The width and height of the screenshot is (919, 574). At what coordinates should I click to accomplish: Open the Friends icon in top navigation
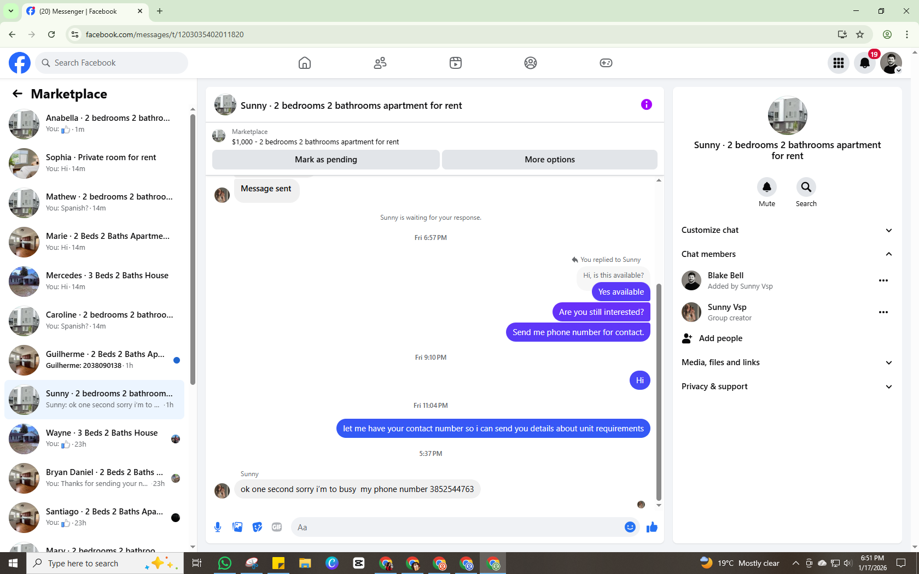tap(380, 63)
